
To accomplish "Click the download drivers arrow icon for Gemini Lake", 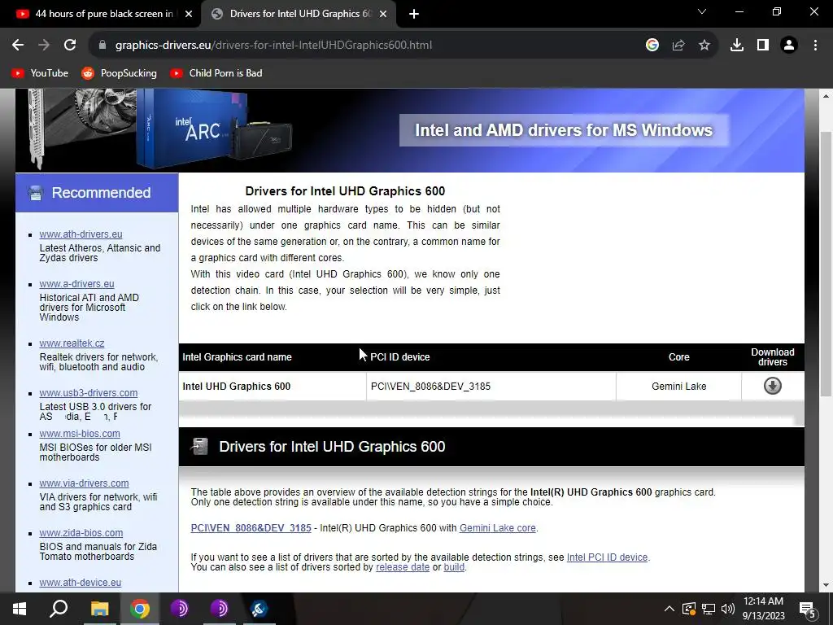I will coord(773,386).
